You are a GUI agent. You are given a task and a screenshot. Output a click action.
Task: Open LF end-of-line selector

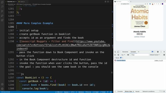coord(76,92)
